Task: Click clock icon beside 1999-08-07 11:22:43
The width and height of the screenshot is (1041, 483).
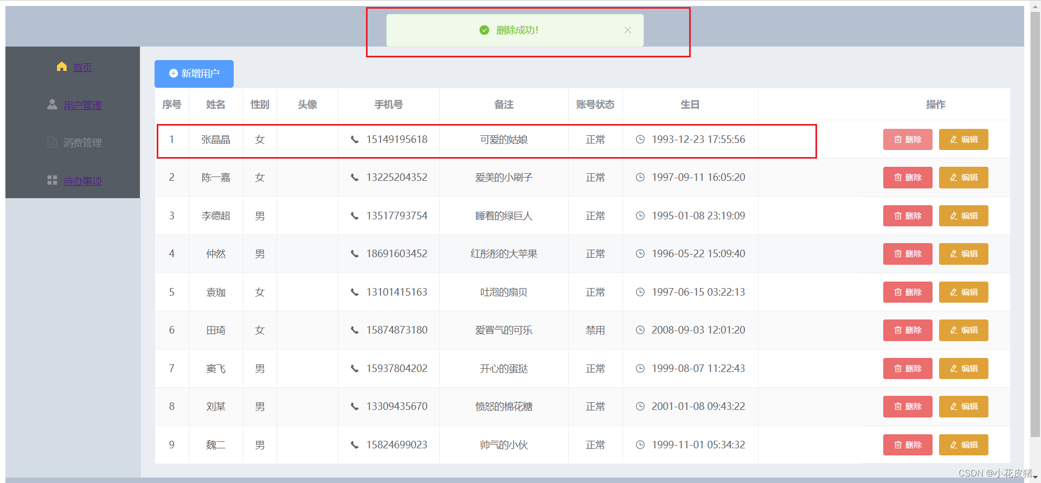Action: click(640, 369)
